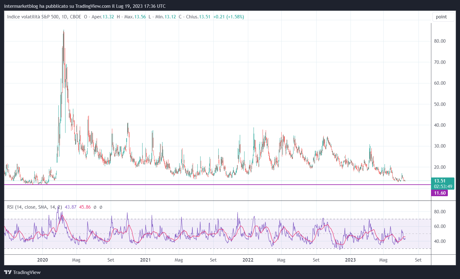Click the 'Mag' label right after 2023

click(383, 260)
